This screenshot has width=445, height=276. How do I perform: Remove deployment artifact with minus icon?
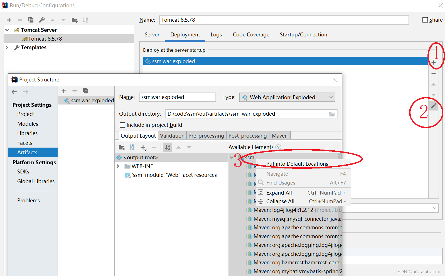(434, 73)
